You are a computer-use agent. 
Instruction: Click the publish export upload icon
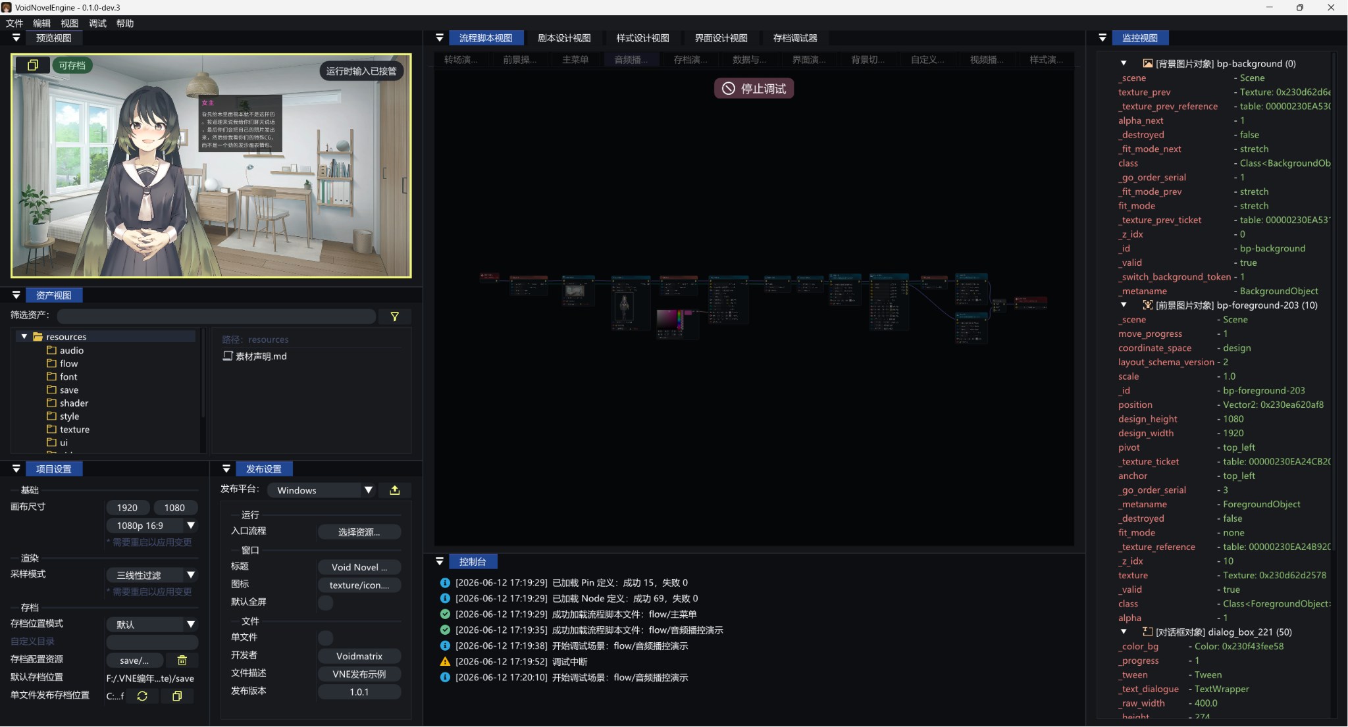(x=395, y=490)
